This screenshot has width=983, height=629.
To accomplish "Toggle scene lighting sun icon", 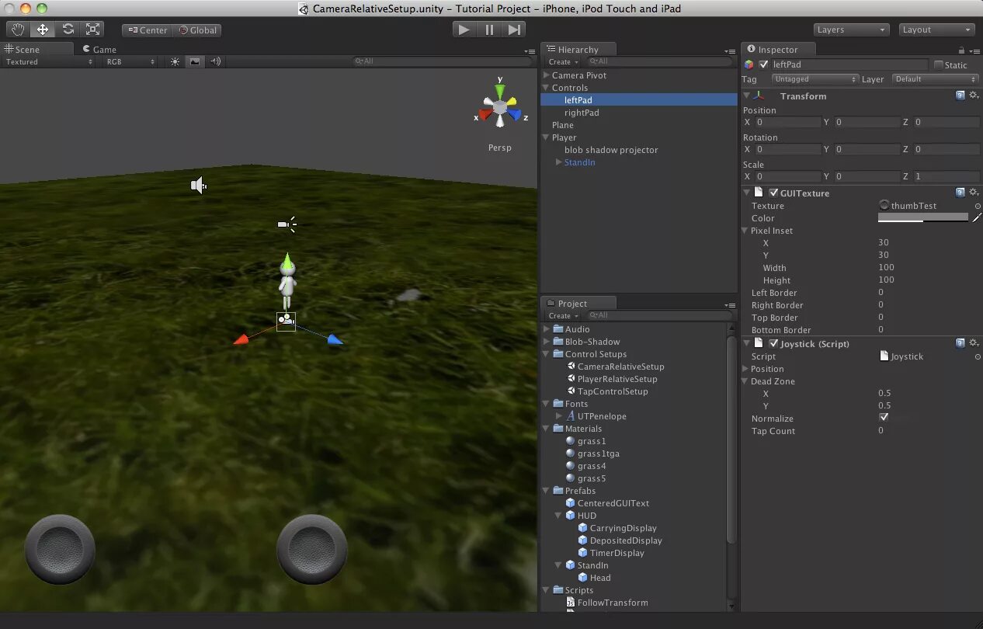I will point(175,61).
